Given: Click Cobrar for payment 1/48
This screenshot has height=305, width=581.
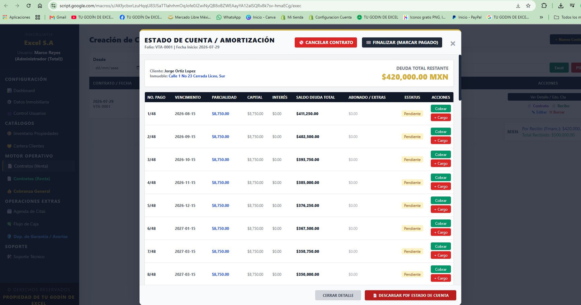Looking at the screenshot, I should [x=441, y=109].
